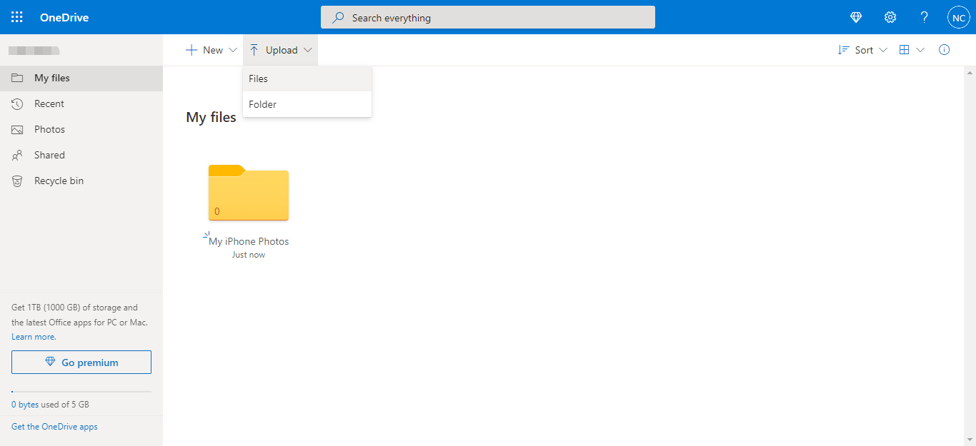Click the NC account avatar
The image size is (976, 446).
point(958,16)
